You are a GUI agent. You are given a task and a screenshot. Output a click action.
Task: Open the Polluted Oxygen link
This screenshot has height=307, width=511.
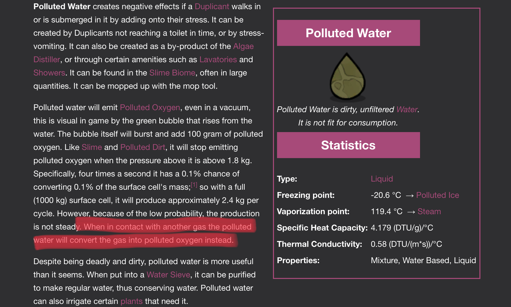150,108
